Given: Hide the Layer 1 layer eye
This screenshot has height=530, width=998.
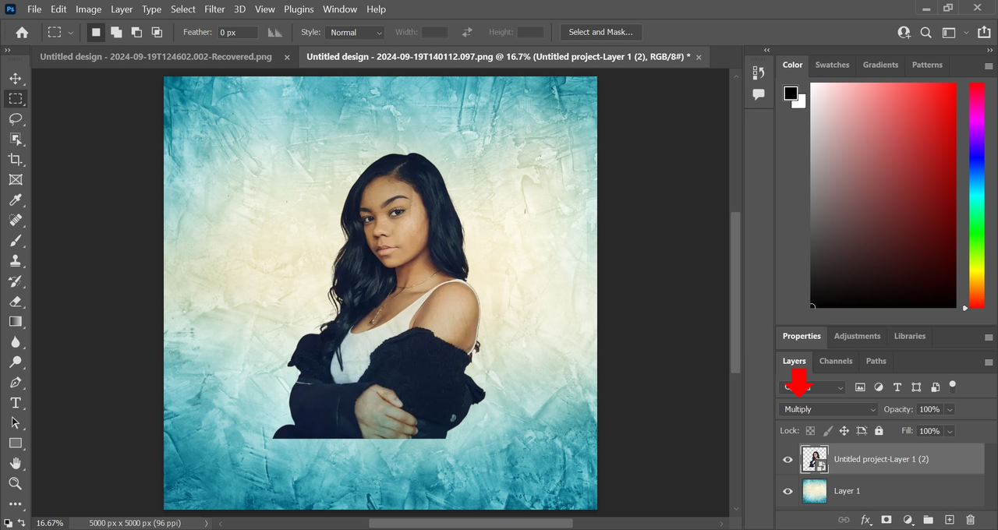Looking at the screenshot, I should click(x=787, y=491).
